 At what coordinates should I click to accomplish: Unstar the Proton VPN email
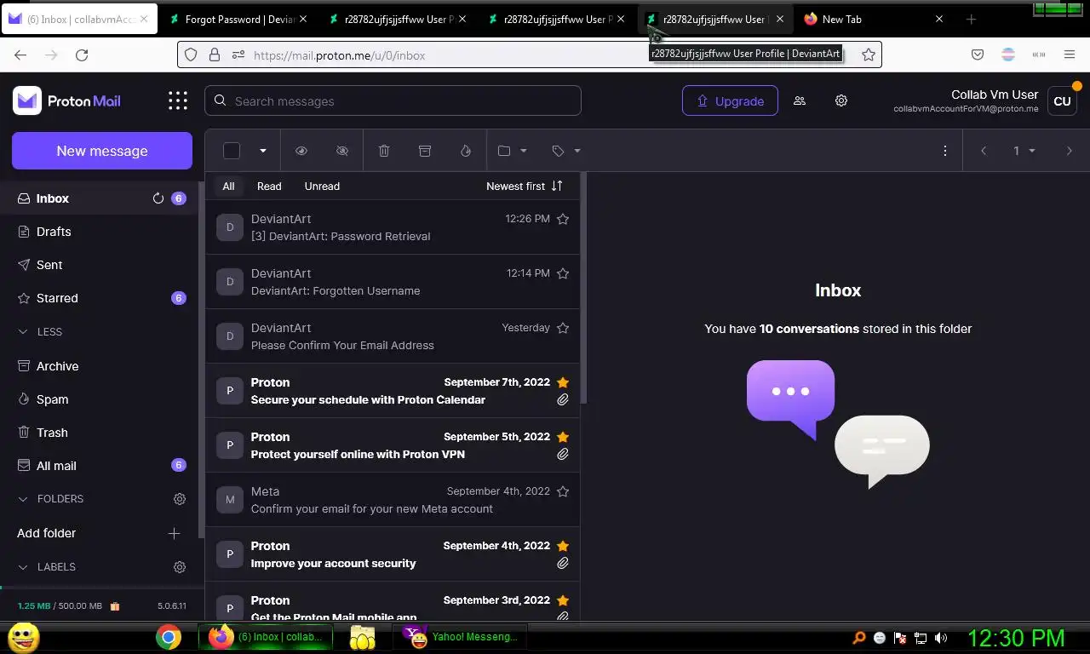[x=563, y=437]
